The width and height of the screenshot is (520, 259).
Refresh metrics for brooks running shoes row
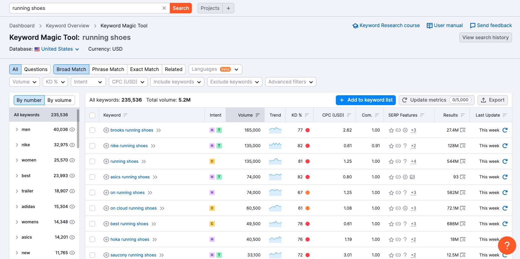point(505,130)
